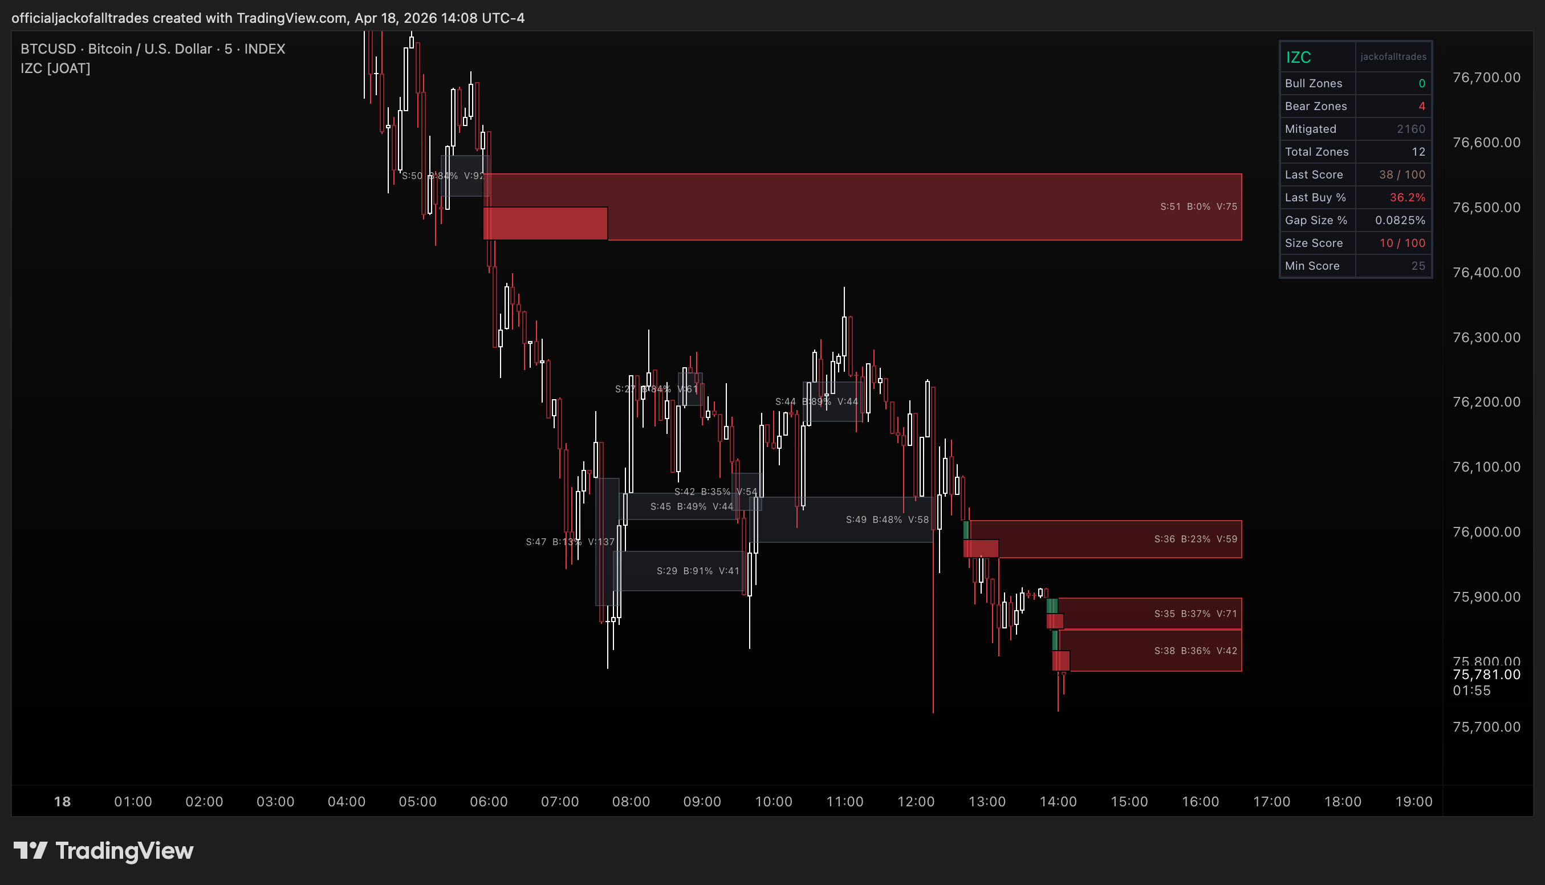The height and width of the screenshot is (885, 1545).
Task: Click the Last Score 38 / 100 value
Action: [1402, 174]
